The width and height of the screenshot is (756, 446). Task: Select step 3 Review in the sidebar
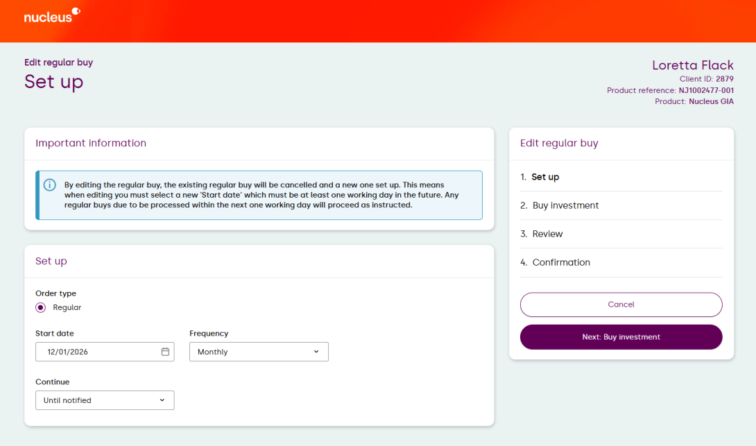pyautogui.click(x=547, y=234)
